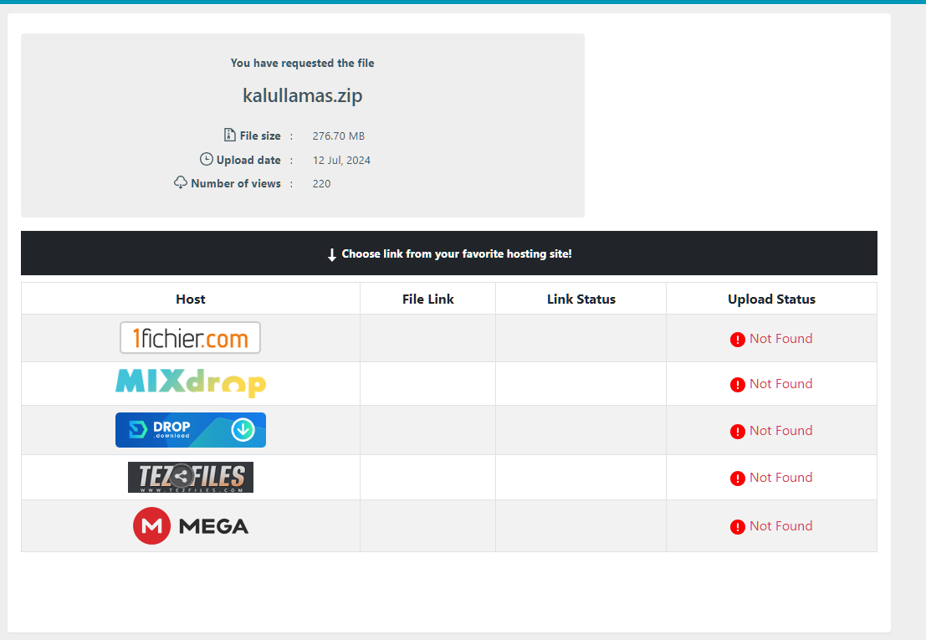The height and width of the screenshot is (640, 926).
Task: Click Not Found text in DROP.download row
Action: point(780,430)
